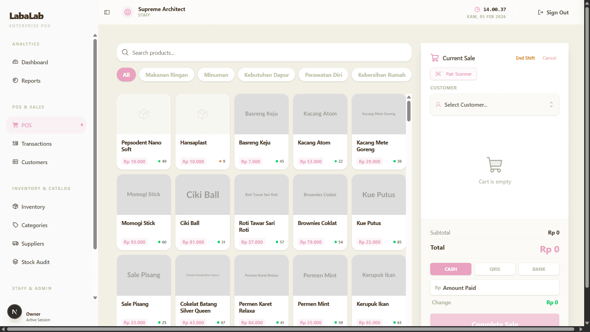The image size is (590, 332).
Task: Click the Stock Audit layers icon
Action: click(x=15, y=262)
